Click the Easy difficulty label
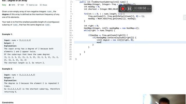The image size is (186, 104). [x=4, y=5]
